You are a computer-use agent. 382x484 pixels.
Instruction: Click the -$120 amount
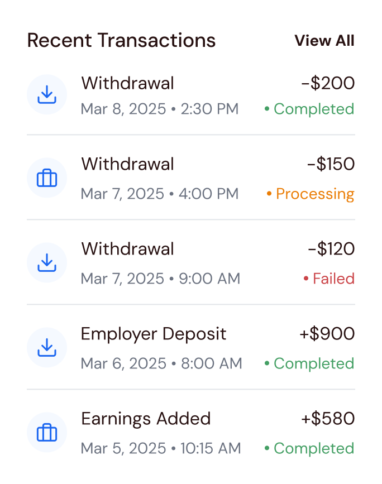click(x=331, y=249)
